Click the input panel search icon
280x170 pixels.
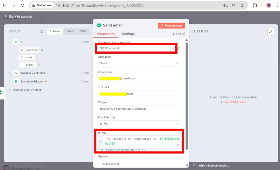coord(41,32)
